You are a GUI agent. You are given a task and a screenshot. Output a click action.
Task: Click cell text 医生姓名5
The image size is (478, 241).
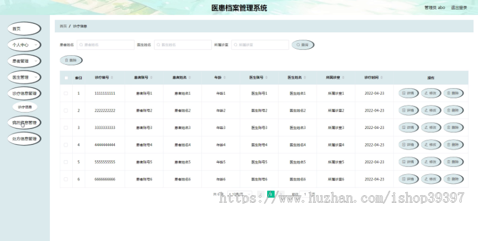click(x=297, y=162)
